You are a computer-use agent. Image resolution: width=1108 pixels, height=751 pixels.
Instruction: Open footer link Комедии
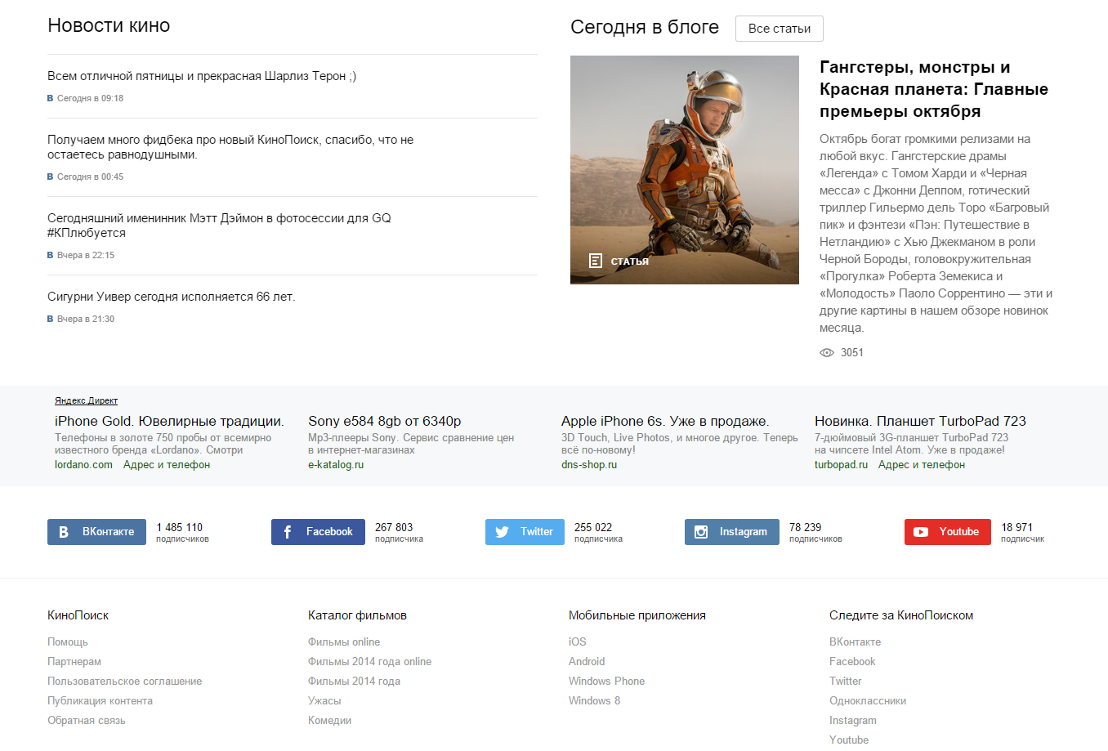pos(329,721)
